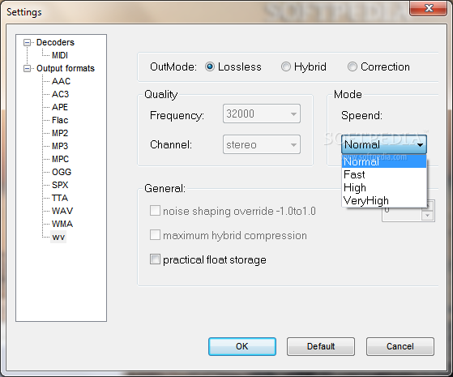The height and width of the screenshot is (377, 453).
Task: Select the wv output format
Action: (x=58, y=237)
